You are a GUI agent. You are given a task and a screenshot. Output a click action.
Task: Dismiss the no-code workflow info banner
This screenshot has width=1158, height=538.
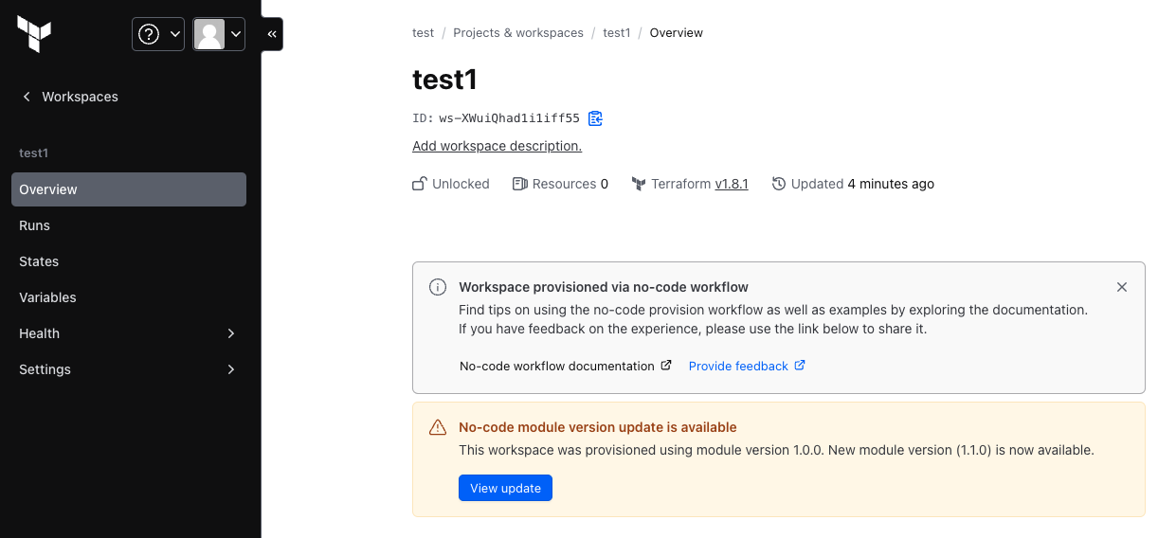[x=1122, y=287]
